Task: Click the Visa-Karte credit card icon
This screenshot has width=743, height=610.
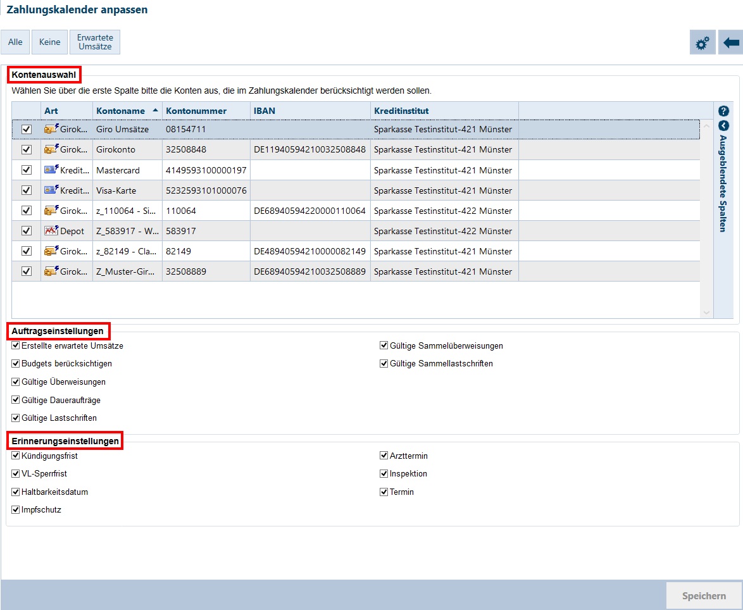Action: pos(51,190)
